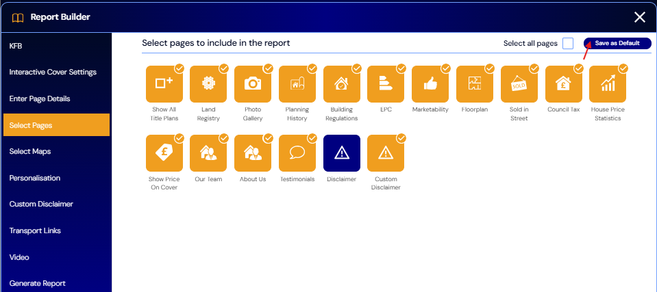Click the Building Regulations label text
The image size is (657, 292).
(x=341, y=114)
